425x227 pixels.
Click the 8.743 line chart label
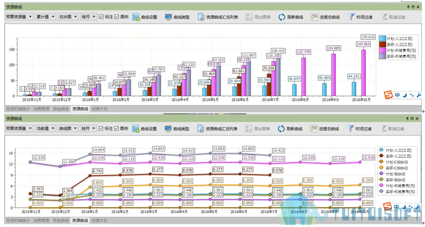click(x=98, y=171)
